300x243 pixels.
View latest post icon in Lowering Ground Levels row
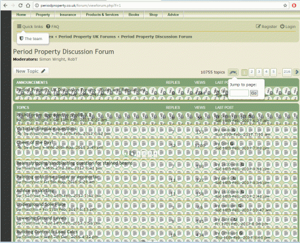(235, 219)
